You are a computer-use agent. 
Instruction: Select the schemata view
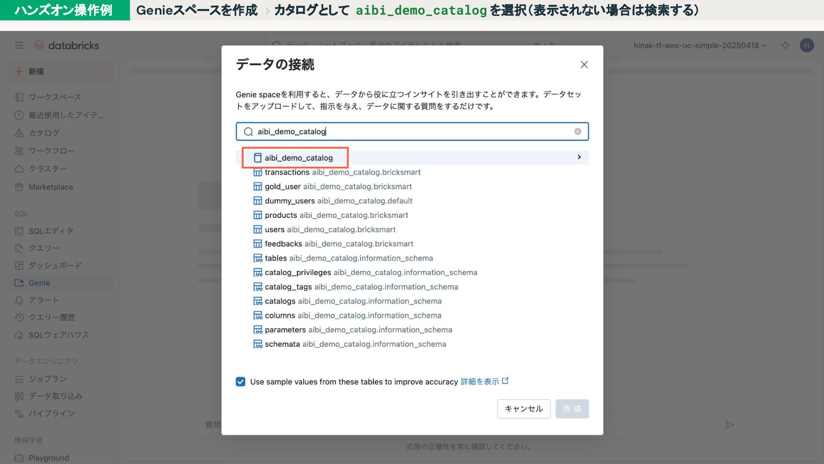(x=349, y=344)
